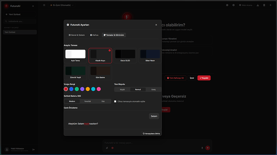Apply the Gün Batımı theme
Image resolution: width=277 pixels, height=155 pixels.
(100, 72)
